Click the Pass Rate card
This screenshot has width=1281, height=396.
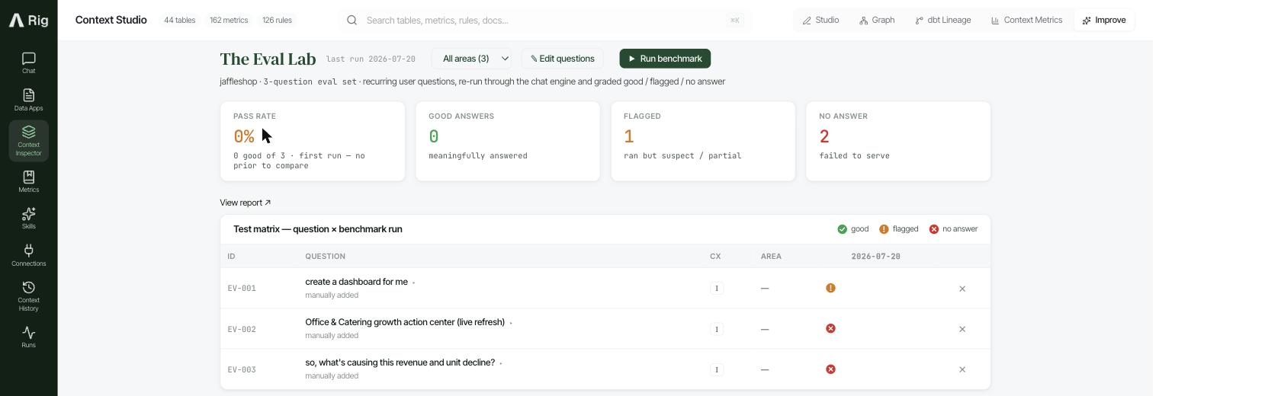(313, 142)
